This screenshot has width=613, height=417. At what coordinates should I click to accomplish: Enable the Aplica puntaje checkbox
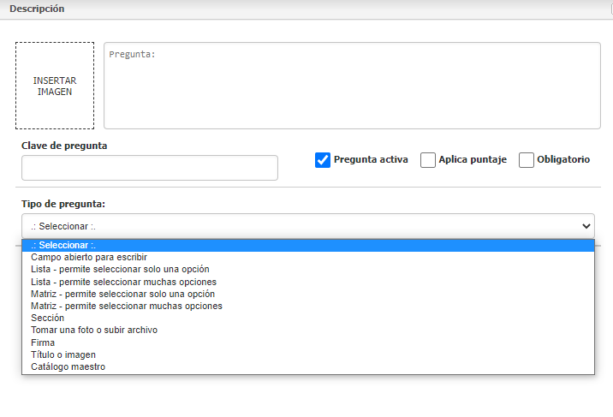[x=428, y=160]
